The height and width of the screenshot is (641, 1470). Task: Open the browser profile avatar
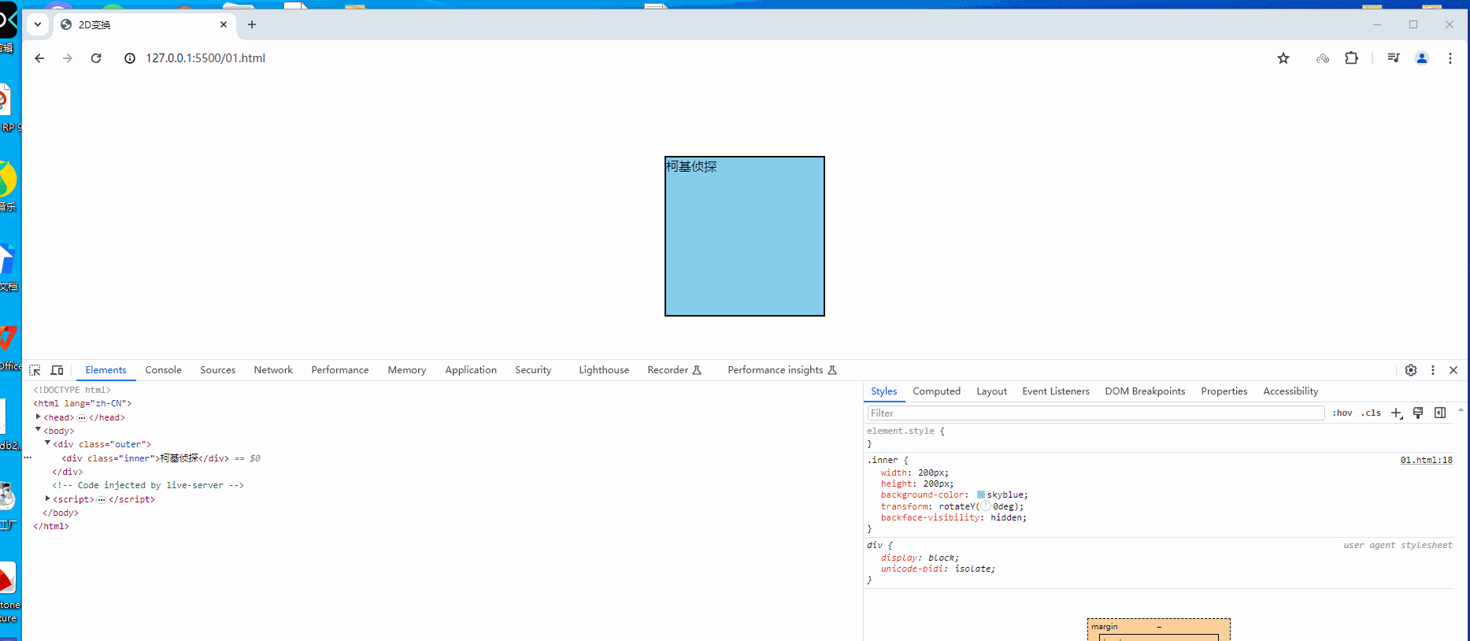(1422, 58)
